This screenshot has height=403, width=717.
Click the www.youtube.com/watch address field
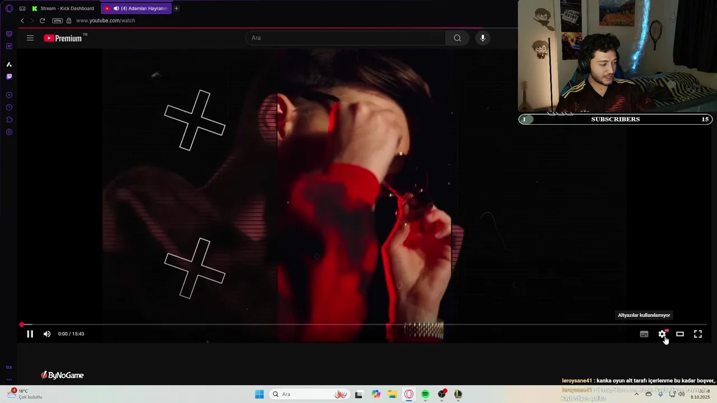(105, 21)
